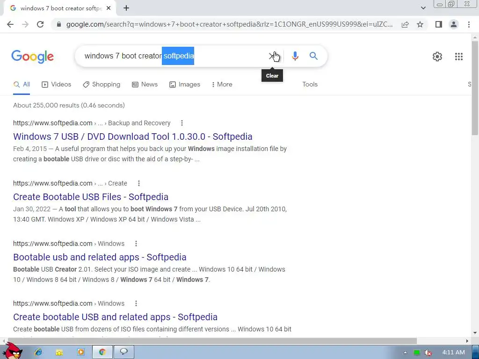Switch to the Shopping tab
The width and height of the screenshot is (479, 359).
pyautogui.click(x=102, y=84)
